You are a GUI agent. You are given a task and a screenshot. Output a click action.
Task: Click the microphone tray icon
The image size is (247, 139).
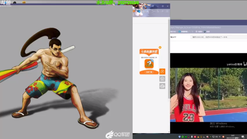192,137
